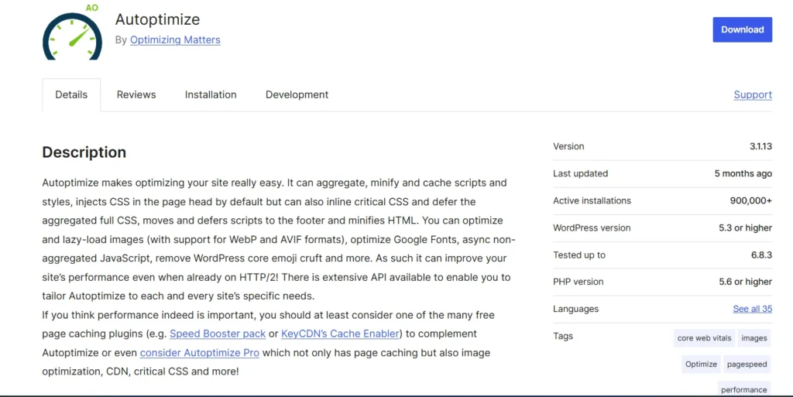Viewport: 793px width, 397px height.
Task: Click the 900,000+ active installations value
Action: click(x=750, y=200)
